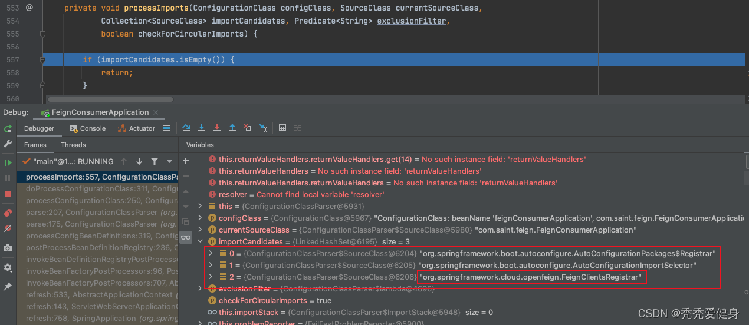Select next frame down arrow

[139, 161]
